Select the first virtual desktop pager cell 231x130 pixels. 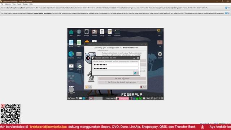91,98
